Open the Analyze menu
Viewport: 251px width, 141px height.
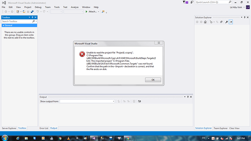(75, 7)
